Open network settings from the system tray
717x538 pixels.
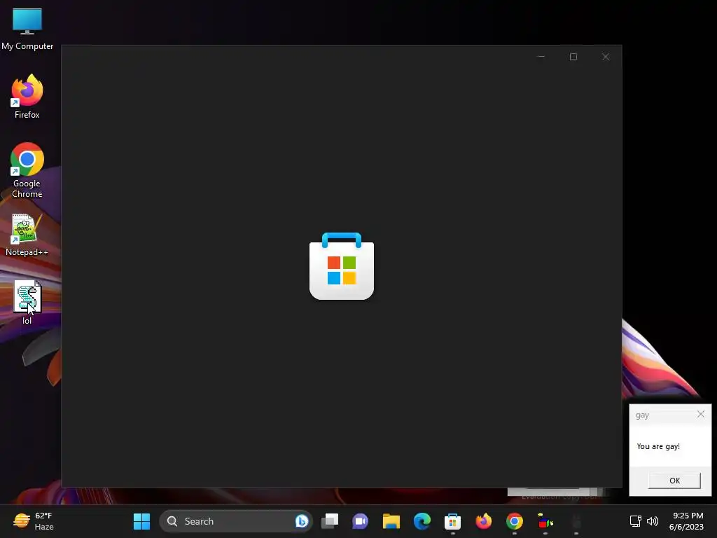point(636,521)
